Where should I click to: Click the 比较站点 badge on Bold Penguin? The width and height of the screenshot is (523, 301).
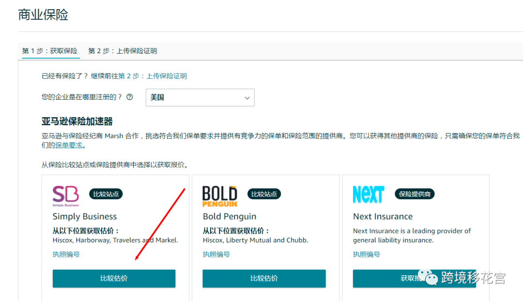pos(264,194)
